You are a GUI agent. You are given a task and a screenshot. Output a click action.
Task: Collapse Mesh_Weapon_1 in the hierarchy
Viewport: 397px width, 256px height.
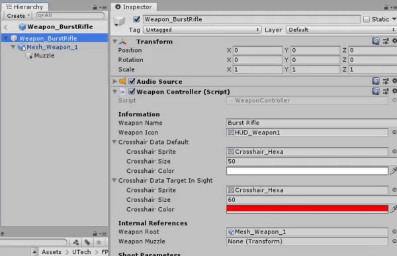[13, 47]
